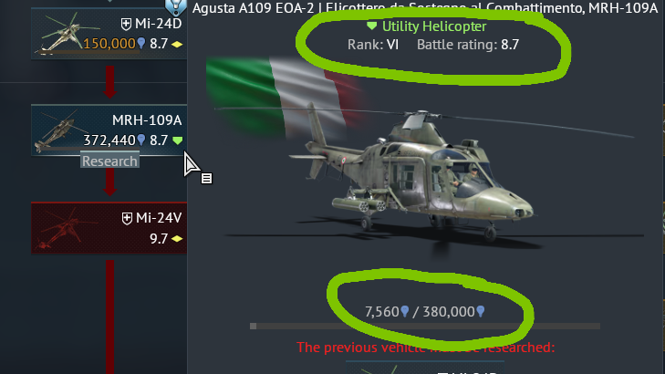Click green Utility Helicopter class icon
665x374 pixels.
[x=371, y=26]
